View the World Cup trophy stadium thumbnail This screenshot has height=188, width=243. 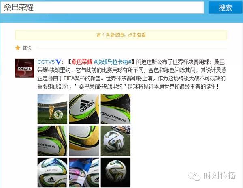(52, 109)
